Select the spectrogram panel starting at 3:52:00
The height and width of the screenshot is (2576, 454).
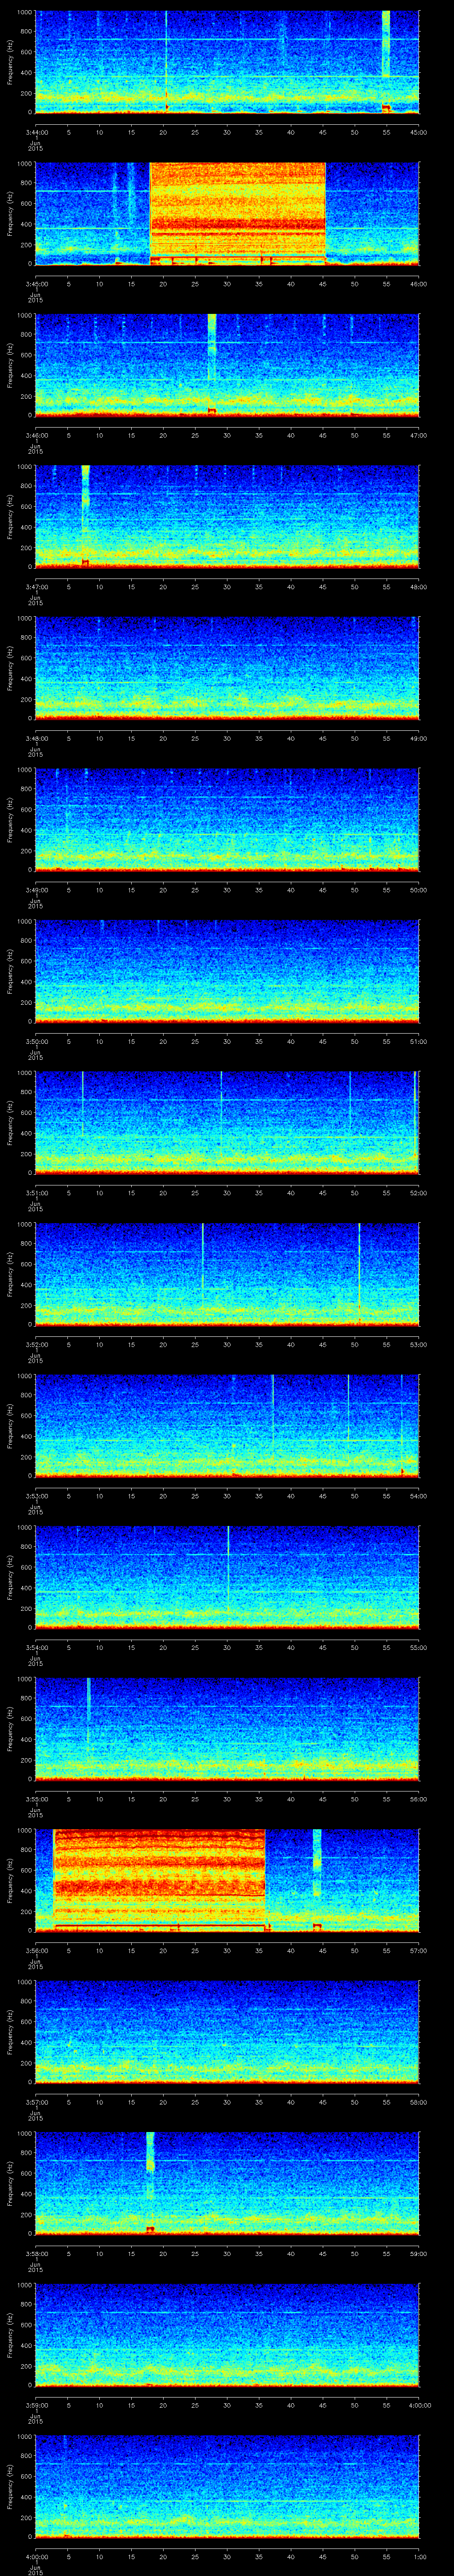[x=227, y=1275]
